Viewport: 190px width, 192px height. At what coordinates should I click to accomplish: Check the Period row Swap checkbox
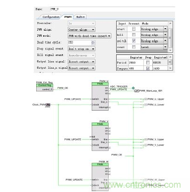(x=148, y=63)
